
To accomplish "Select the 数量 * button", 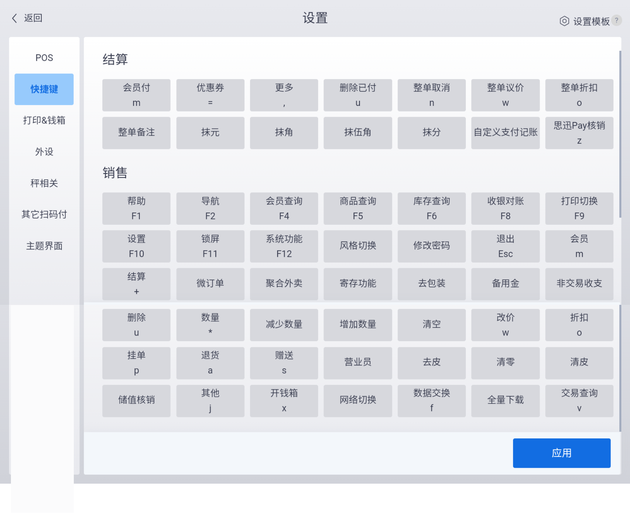I will click(210, 325).
